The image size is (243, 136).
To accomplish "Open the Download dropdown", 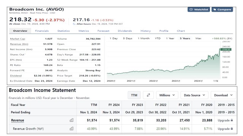I will (x=223, y=95).
